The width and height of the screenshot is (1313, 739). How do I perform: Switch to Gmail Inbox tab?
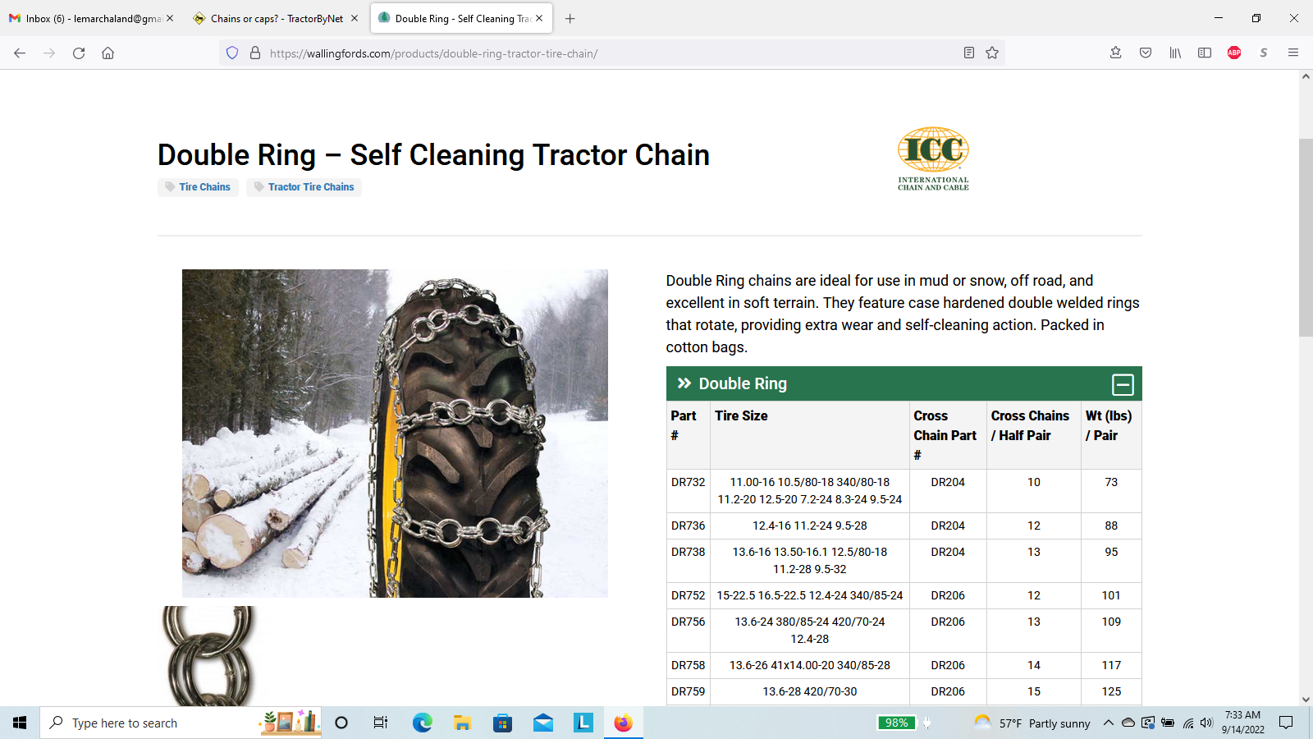[x=91, y=18]
